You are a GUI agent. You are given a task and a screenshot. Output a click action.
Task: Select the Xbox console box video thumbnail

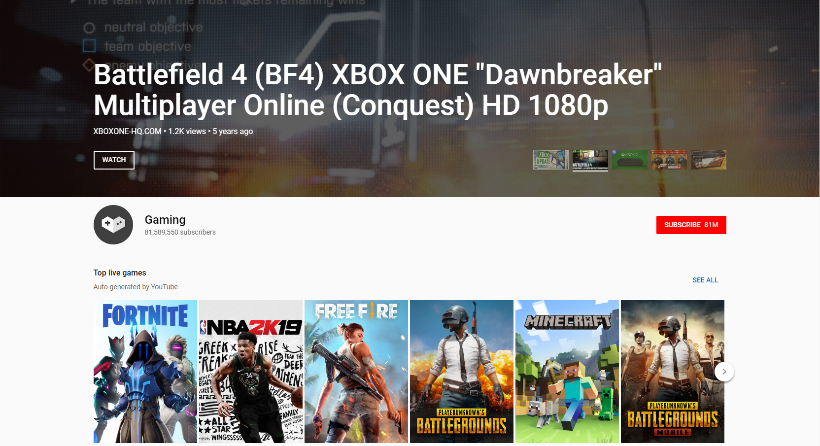coord(709,160)
